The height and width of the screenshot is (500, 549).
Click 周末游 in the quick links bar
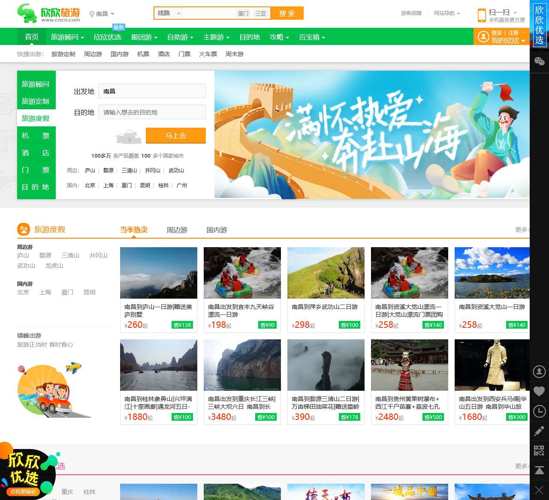click(235, 54)
